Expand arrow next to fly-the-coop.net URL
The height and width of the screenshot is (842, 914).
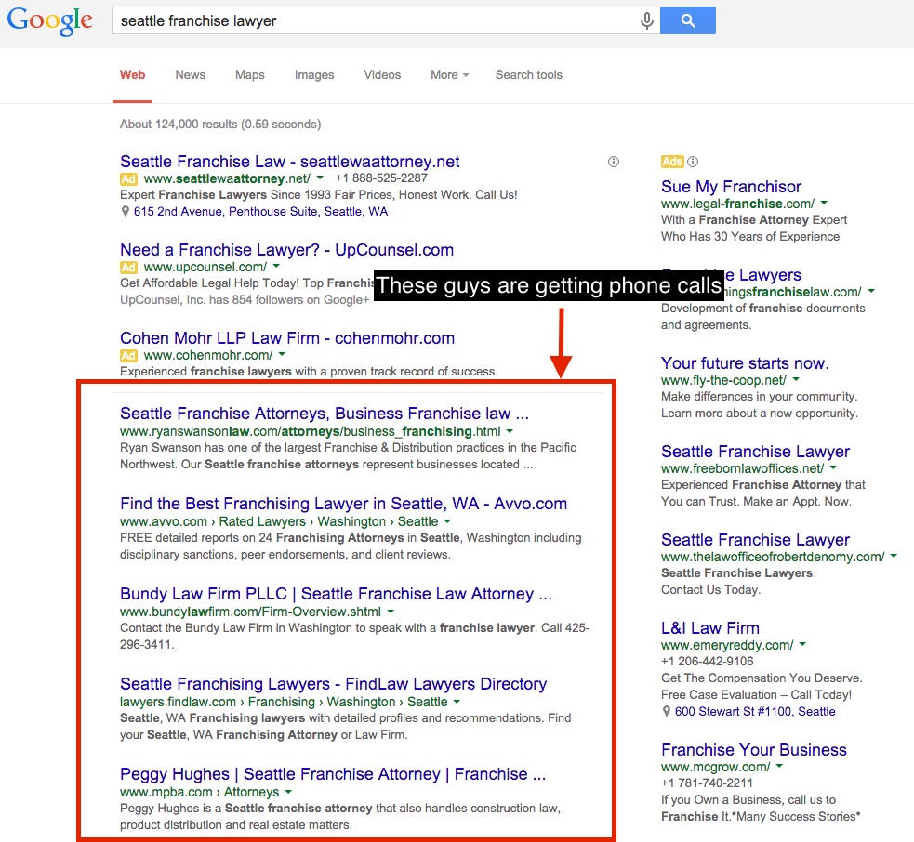pos(796,379)
